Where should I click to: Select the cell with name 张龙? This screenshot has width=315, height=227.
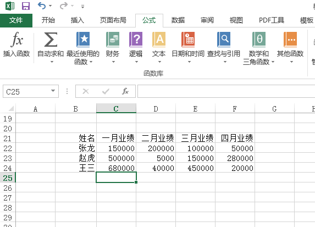pos(76,148)
